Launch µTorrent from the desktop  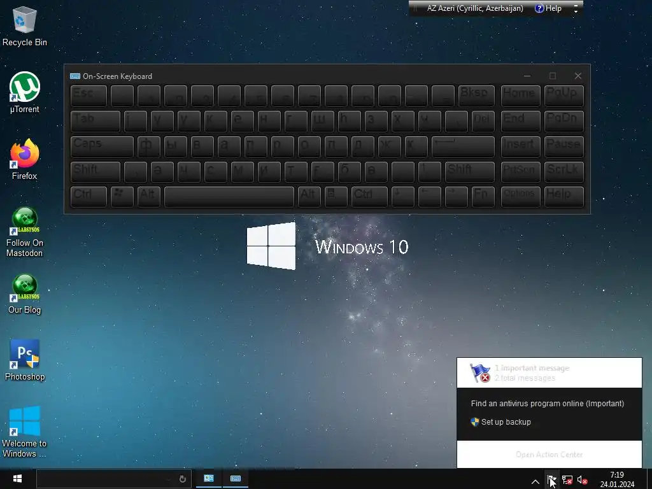click(x=25, y=92)
